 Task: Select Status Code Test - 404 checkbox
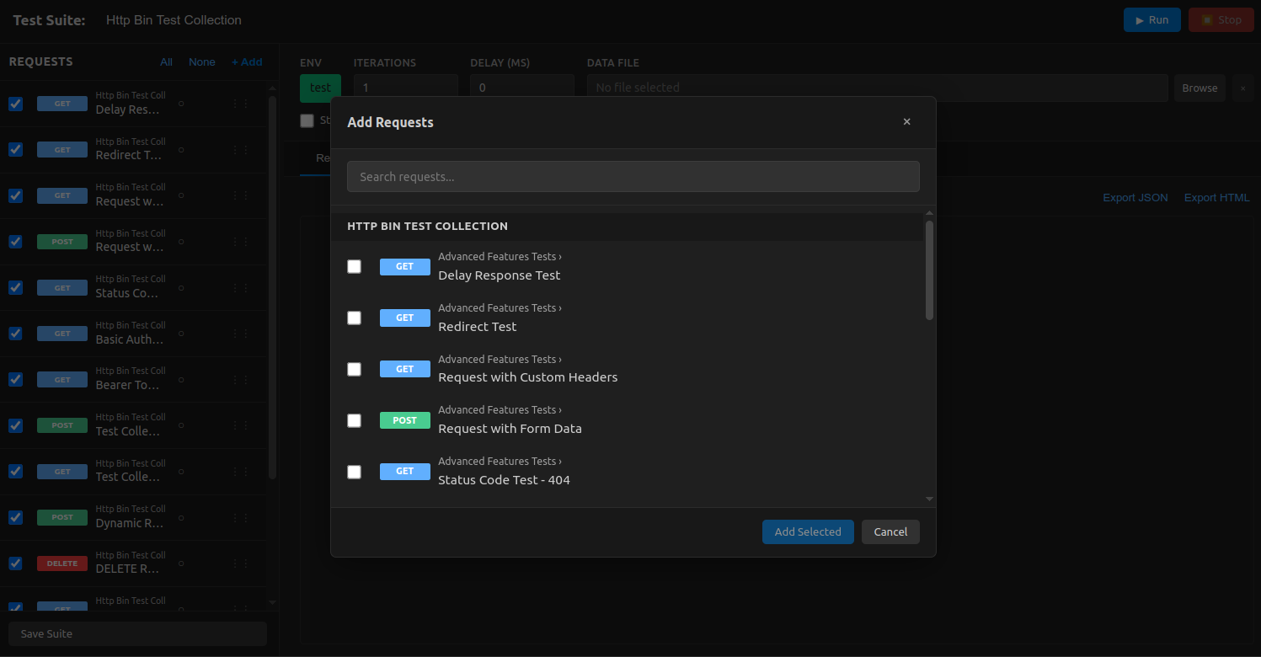coord(354,472)
